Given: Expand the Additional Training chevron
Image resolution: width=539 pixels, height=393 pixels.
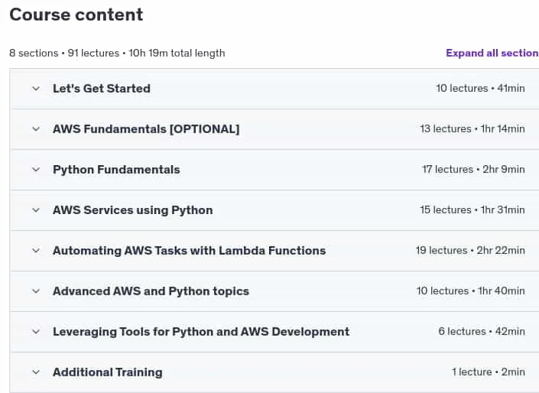Looking at the screenshot, I should (36, 372).
